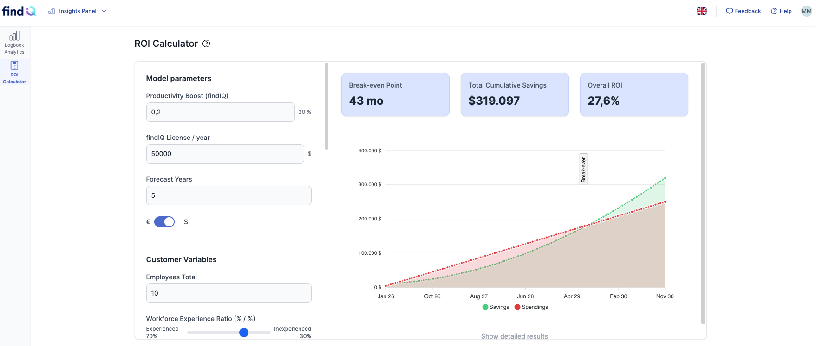Click Show detailed results
Image resolution: width=816 pixels, height=346 pixels.
coord(514,336)
